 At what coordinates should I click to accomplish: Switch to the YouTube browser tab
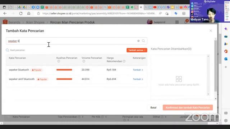[155, 7]
